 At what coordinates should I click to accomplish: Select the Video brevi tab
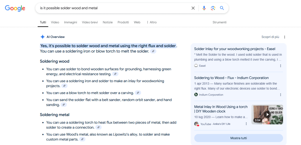point(90,22)
